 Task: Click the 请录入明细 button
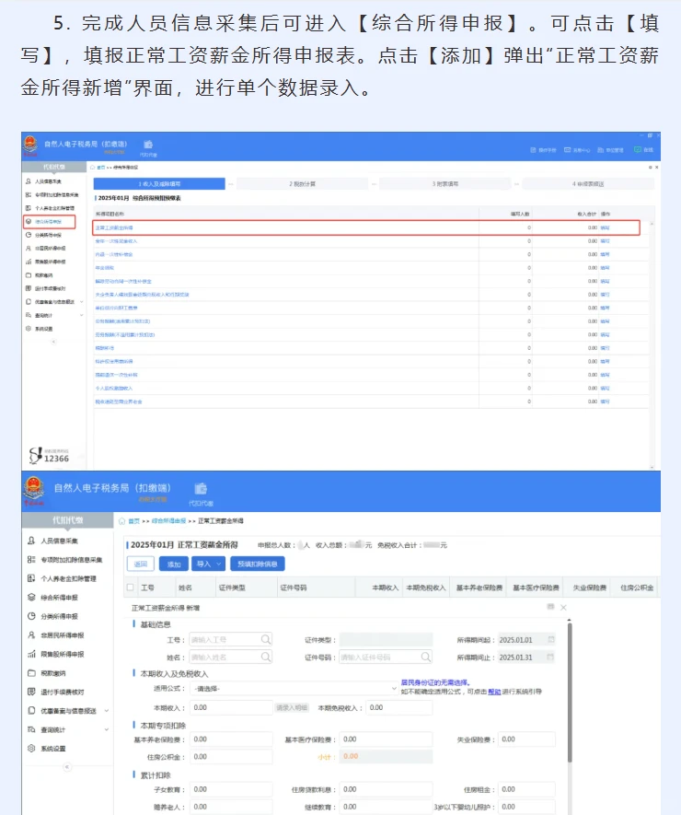(x=292, y=707)
